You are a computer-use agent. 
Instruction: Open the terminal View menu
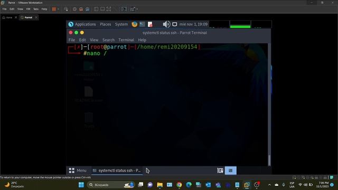pos(94,40)
